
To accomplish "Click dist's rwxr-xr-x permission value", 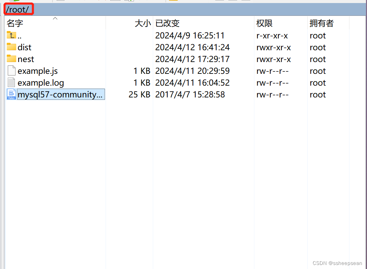I will point(274,47).
